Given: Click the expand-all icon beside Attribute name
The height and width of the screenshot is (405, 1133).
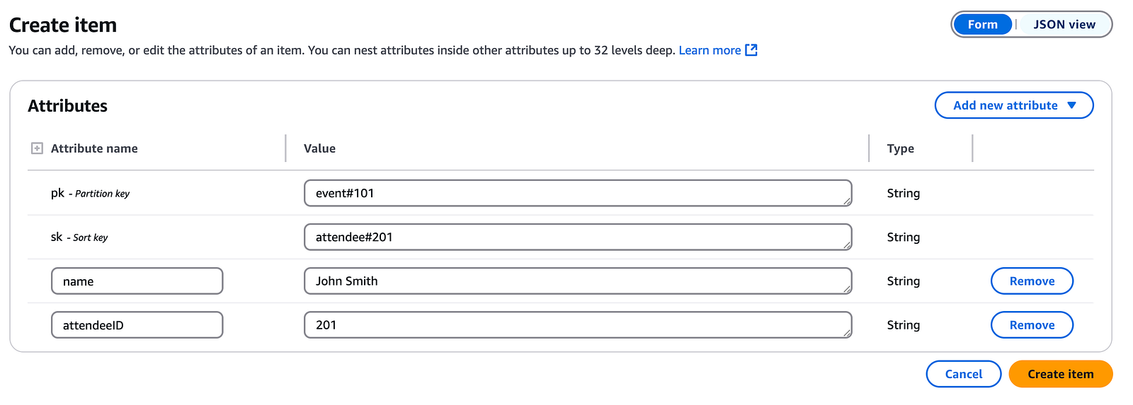Looking at the screenshot, I should pos(37,148).
